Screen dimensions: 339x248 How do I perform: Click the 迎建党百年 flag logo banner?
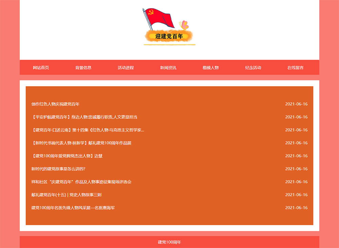(169, 27)
